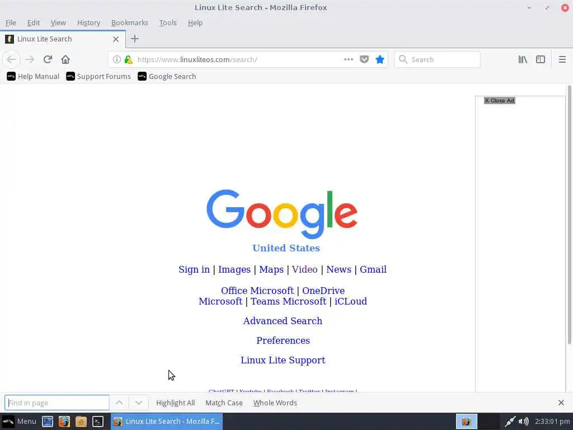Screen dimensions: 573x430
Task: Save page to Pocket
Action: pyautogui.click(x=364, y=59)
